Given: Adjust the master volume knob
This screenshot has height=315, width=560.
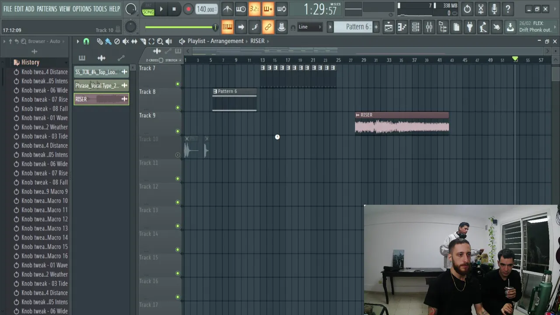Looking at the screenshot, I should tap(131, 9).
